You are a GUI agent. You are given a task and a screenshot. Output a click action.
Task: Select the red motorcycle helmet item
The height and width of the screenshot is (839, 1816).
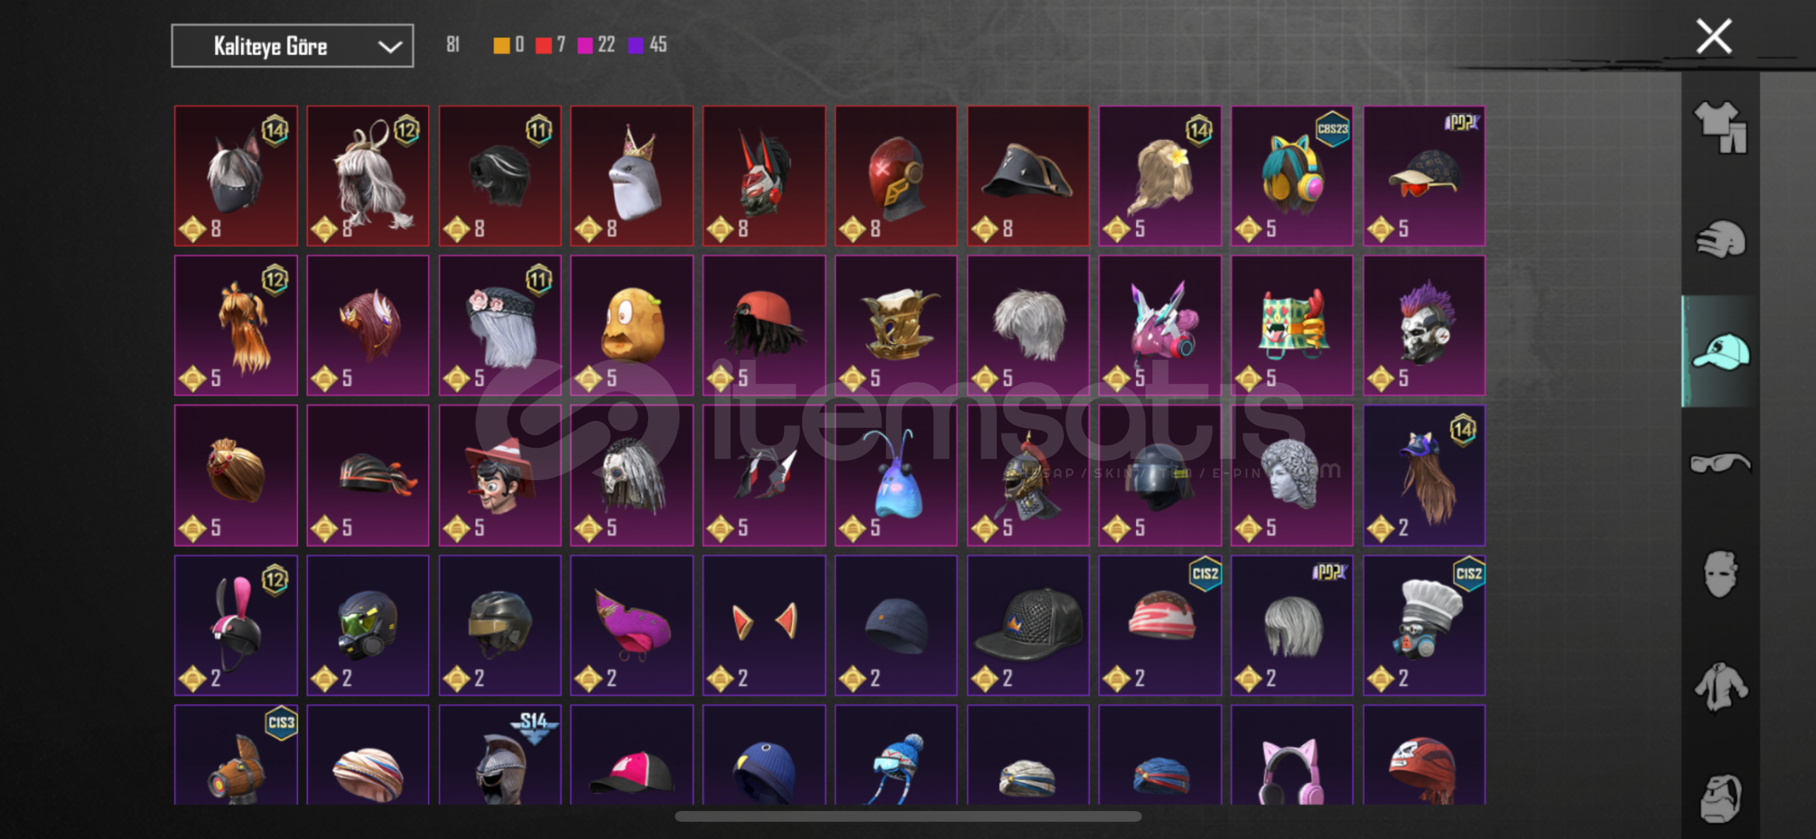pos(896,176)
